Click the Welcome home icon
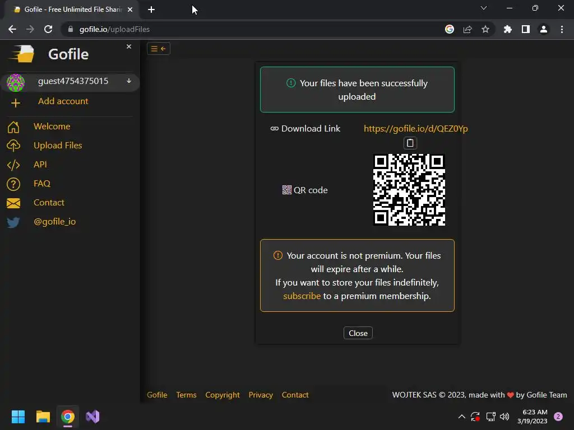 click(13, 127)
